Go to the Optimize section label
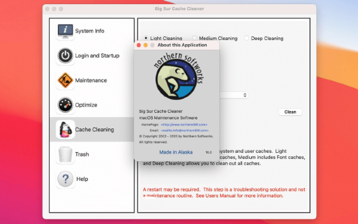 86,105
